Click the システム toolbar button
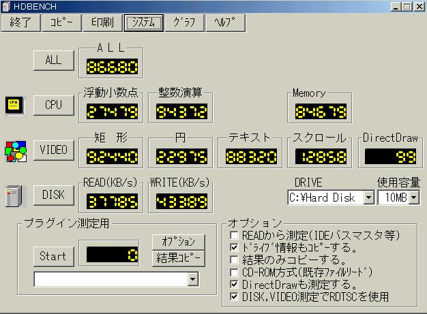 click(143, 22)
